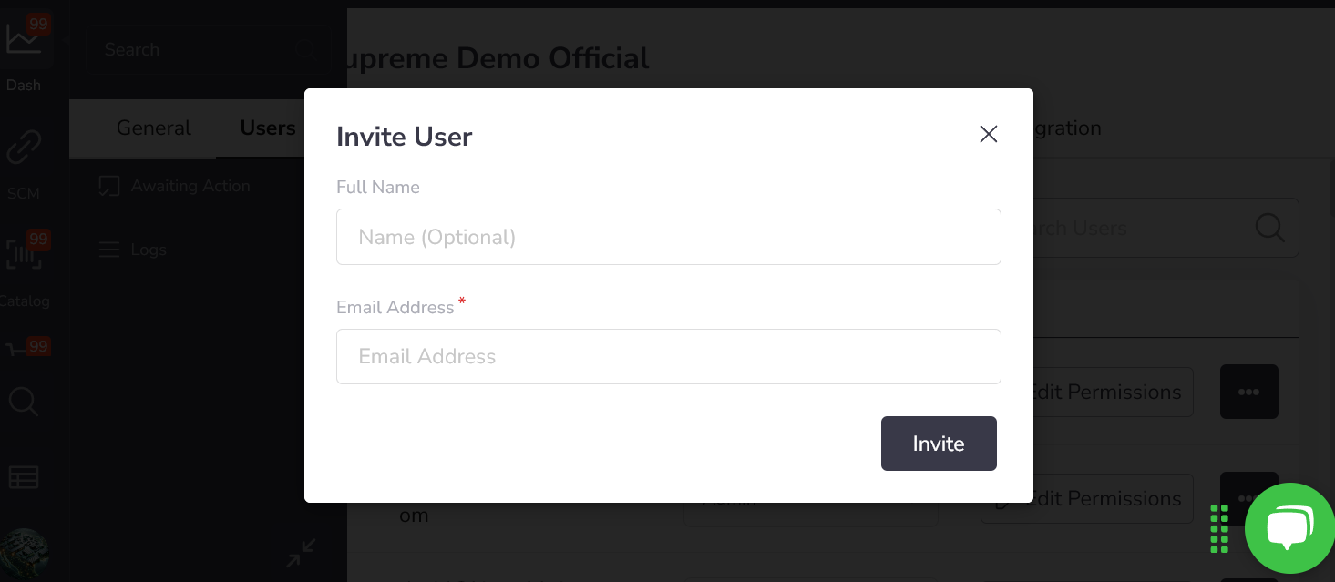The height and width of the screenshot is (582, 1335).
Task: Click the Invite button
Action: (939, 444)
